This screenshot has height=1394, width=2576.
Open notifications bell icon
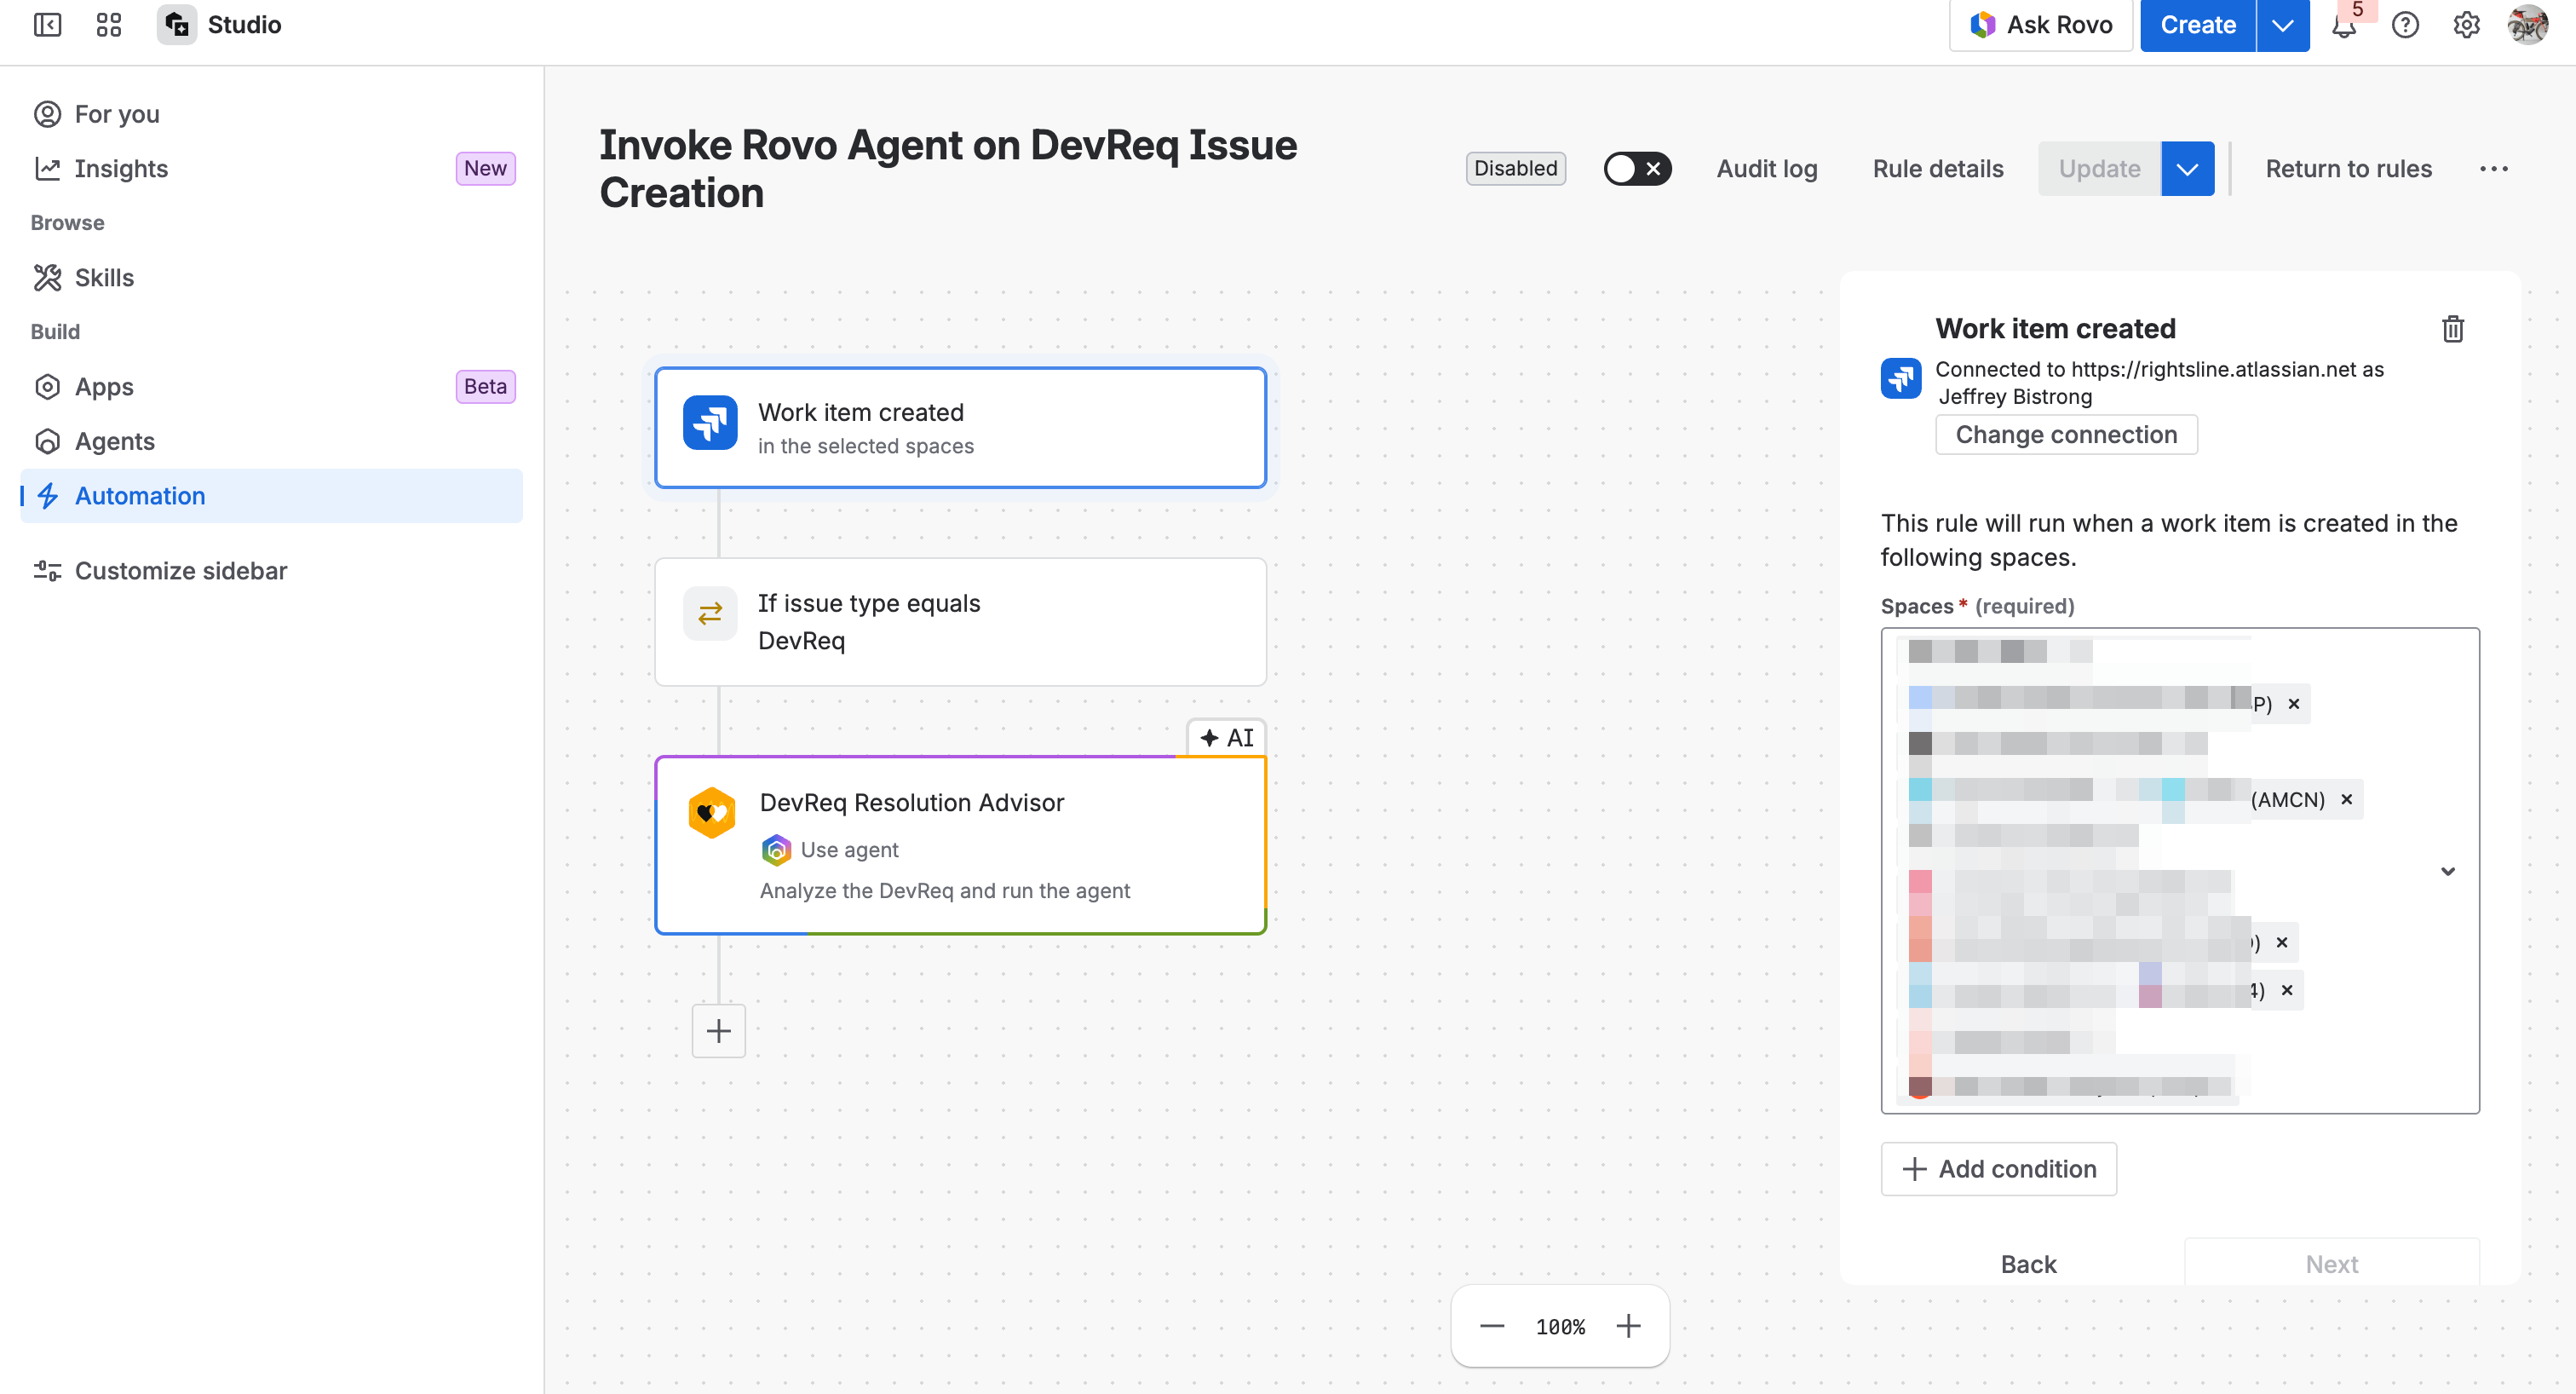click(2344, 25)
